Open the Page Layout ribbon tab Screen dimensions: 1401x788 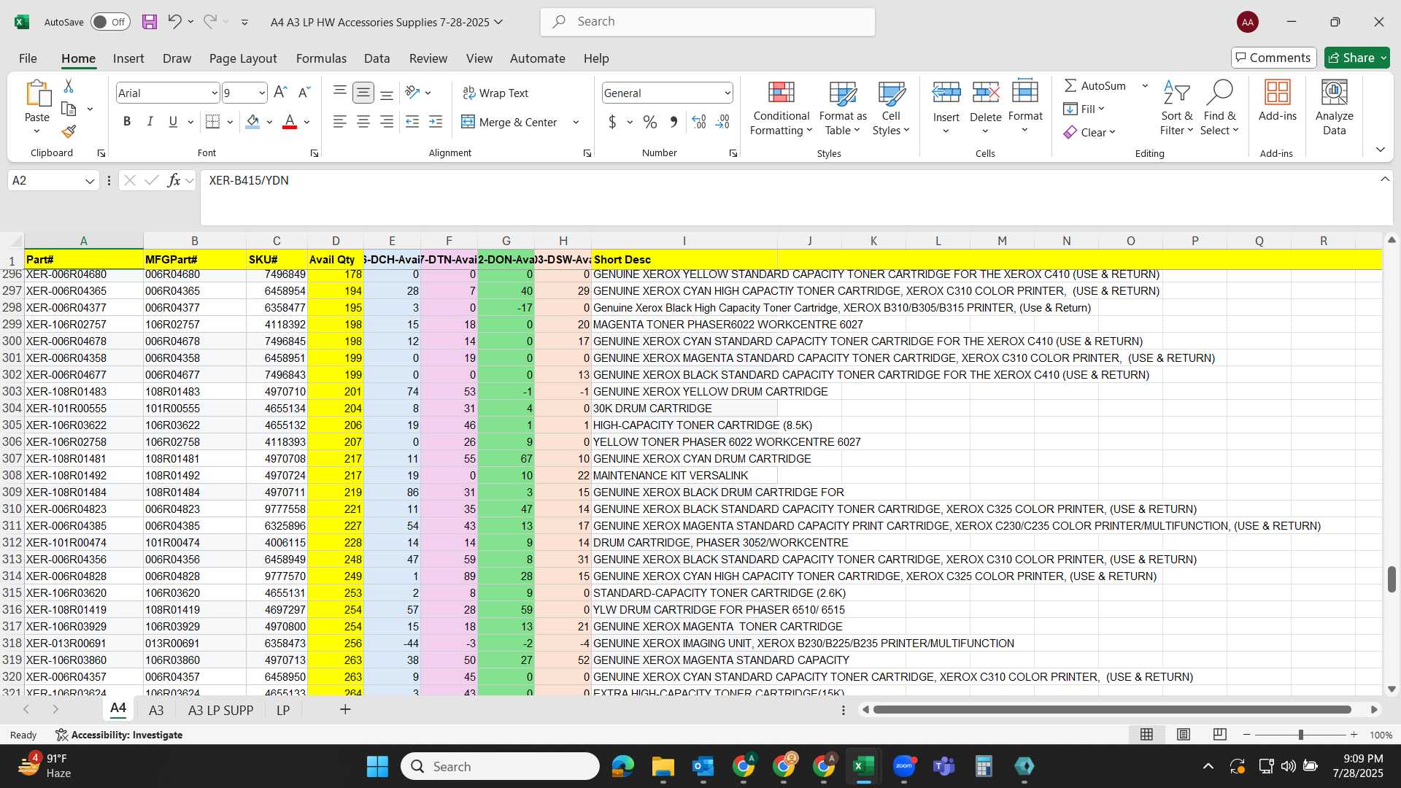243,58
